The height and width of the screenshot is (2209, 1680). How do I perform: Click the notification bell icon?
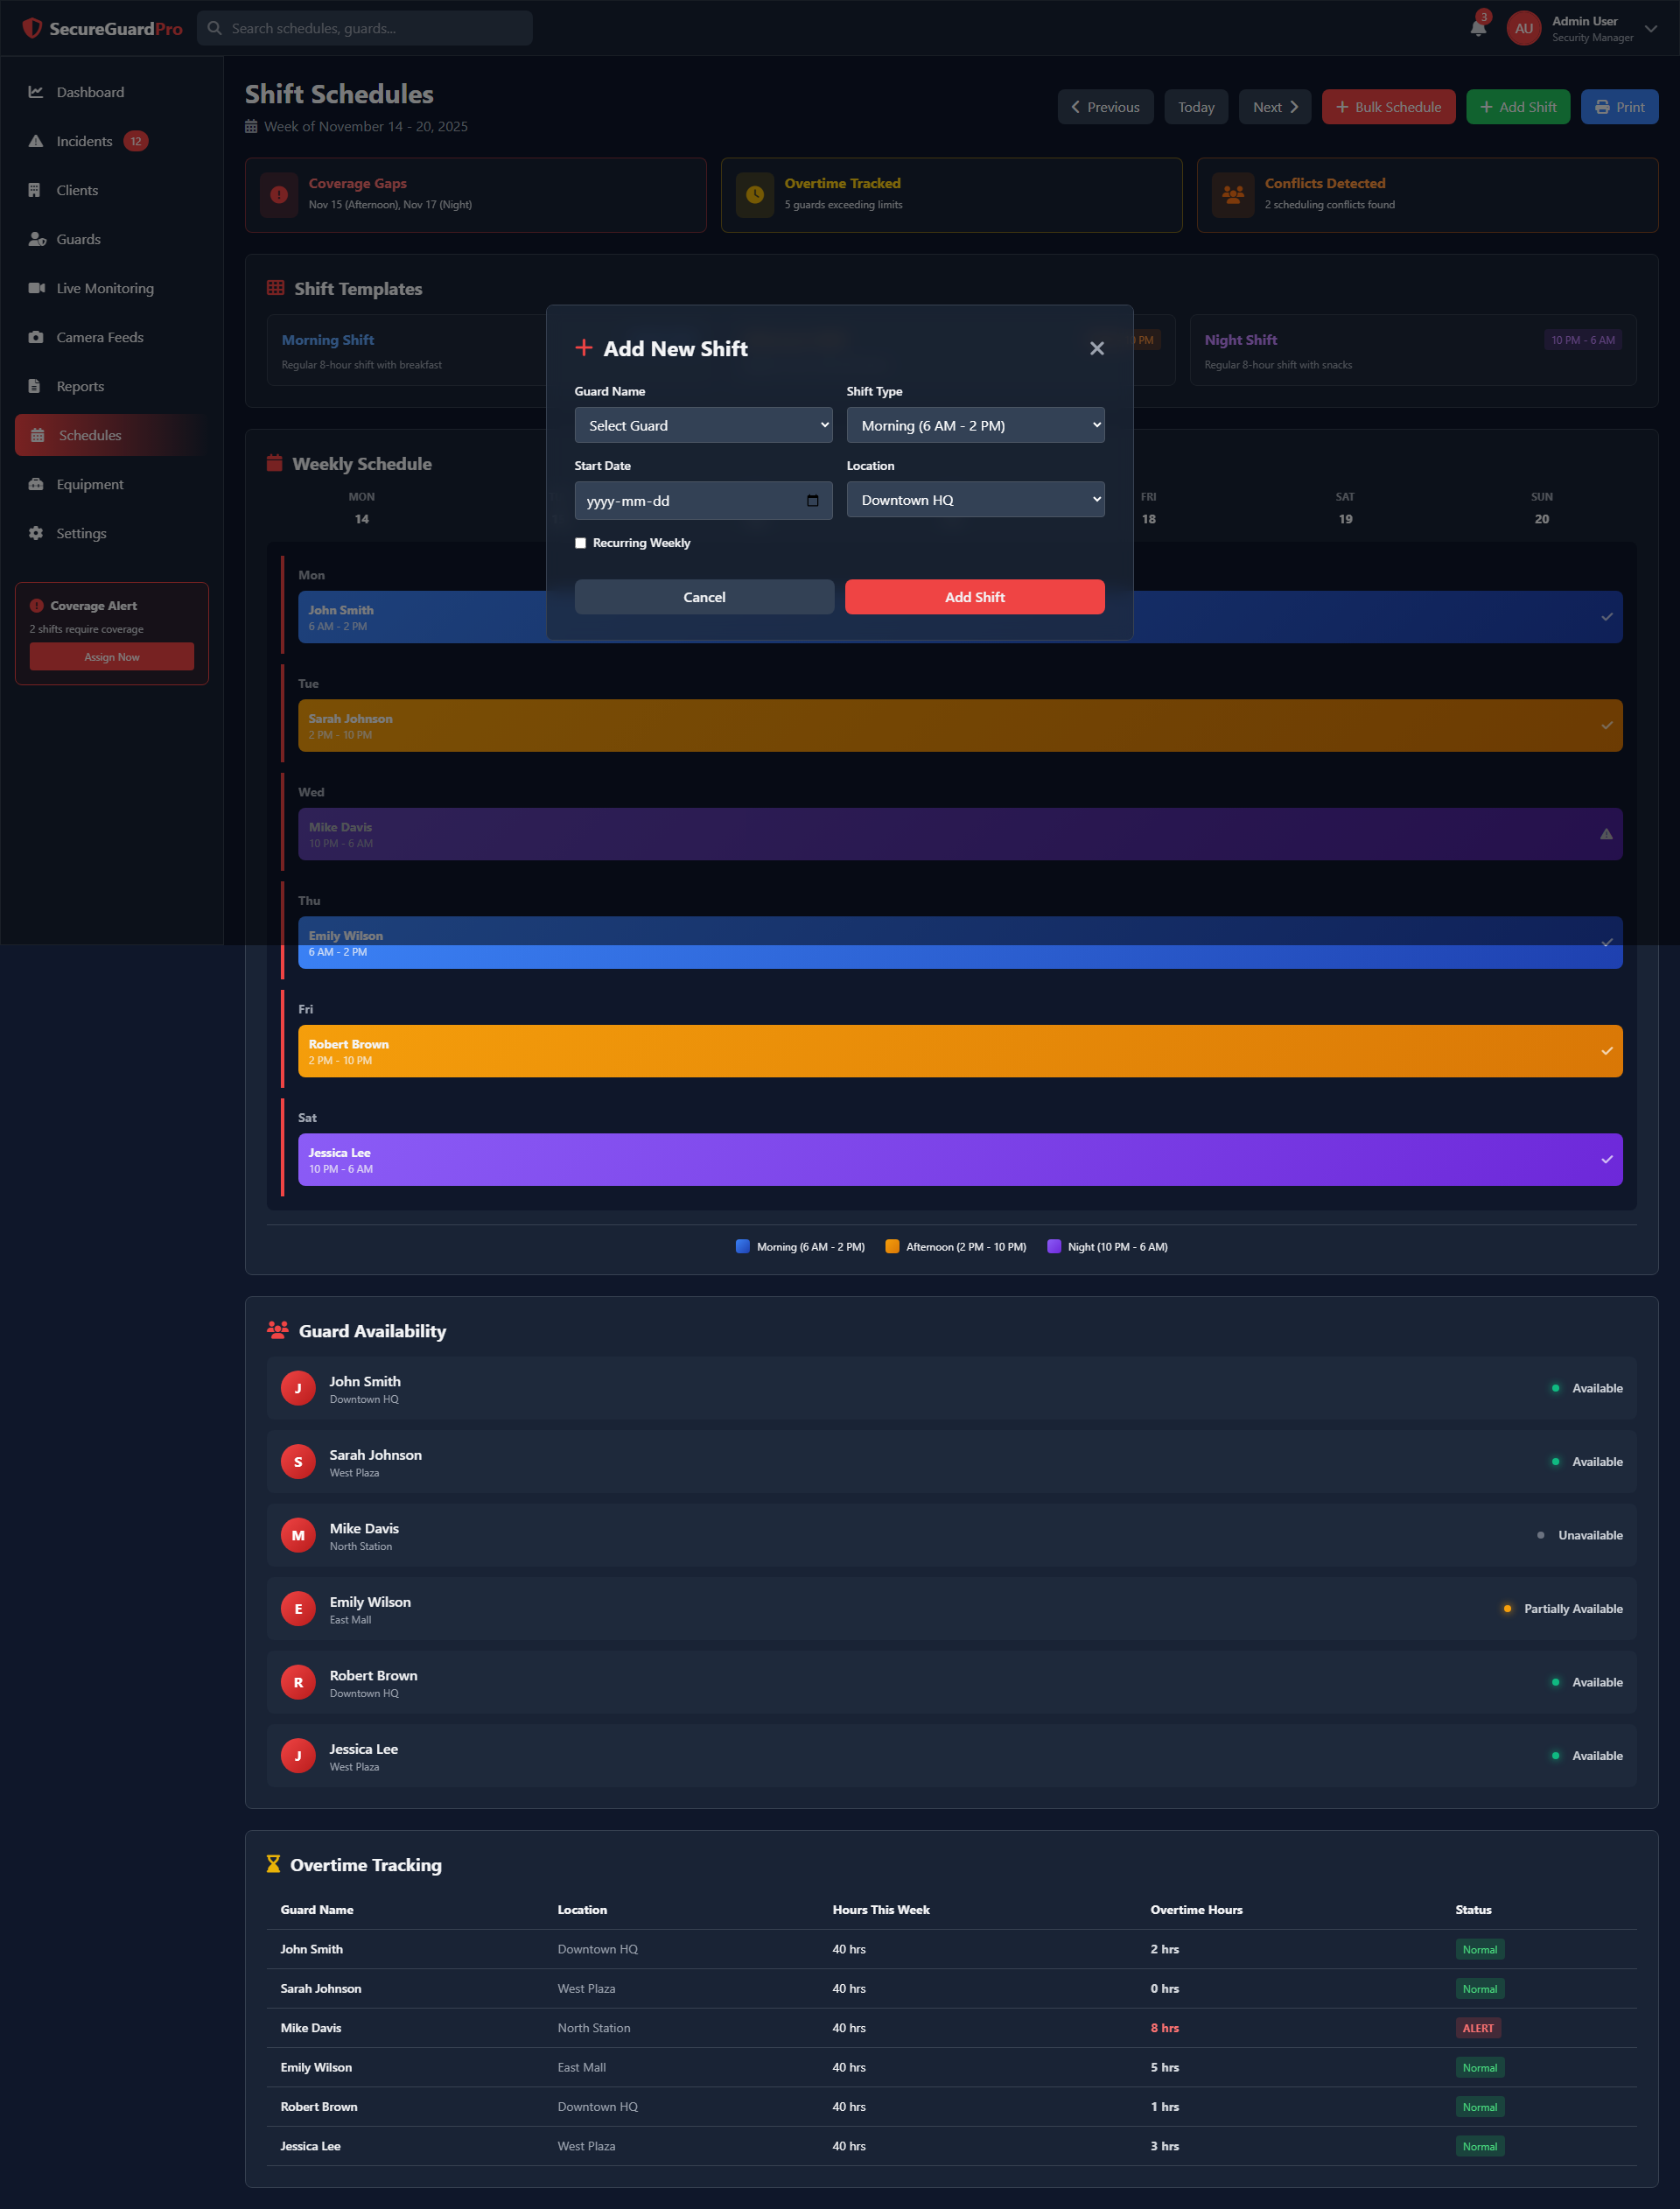coord(1478,28)
